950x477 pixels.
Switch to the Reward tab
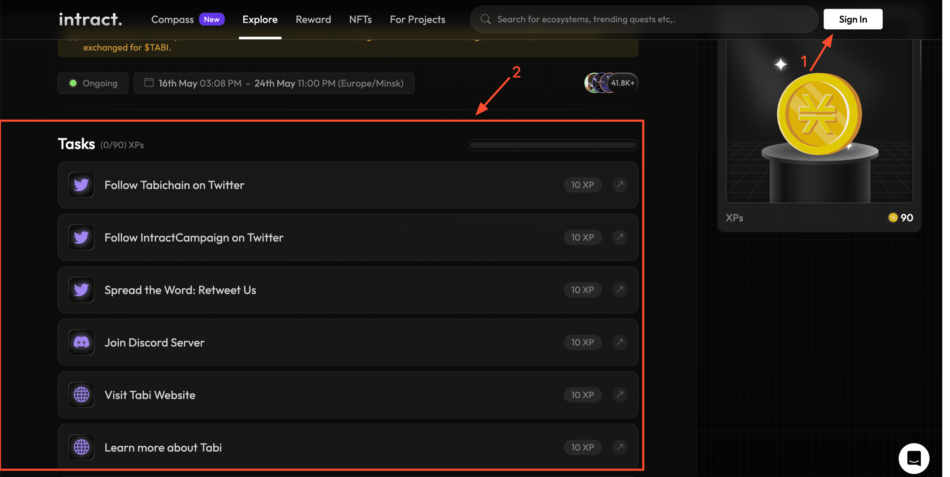point(313,19)
